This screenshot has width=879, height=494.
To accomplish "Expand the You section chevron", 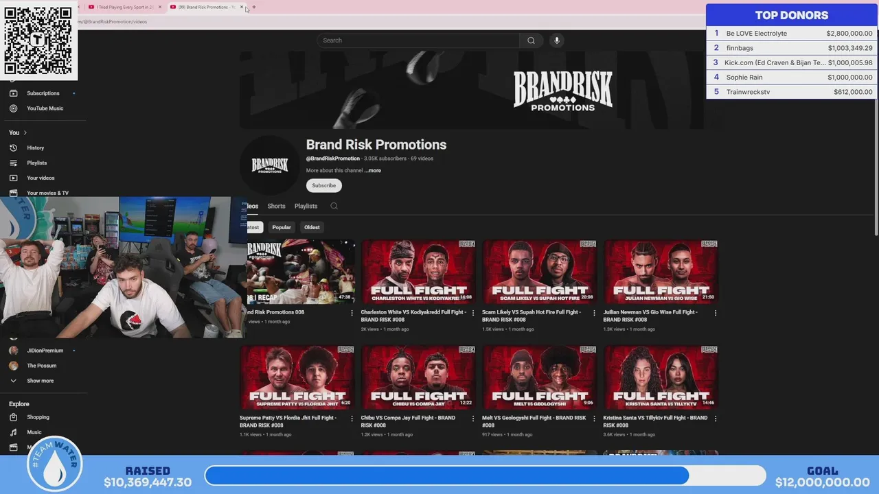I will click(25, 132).
